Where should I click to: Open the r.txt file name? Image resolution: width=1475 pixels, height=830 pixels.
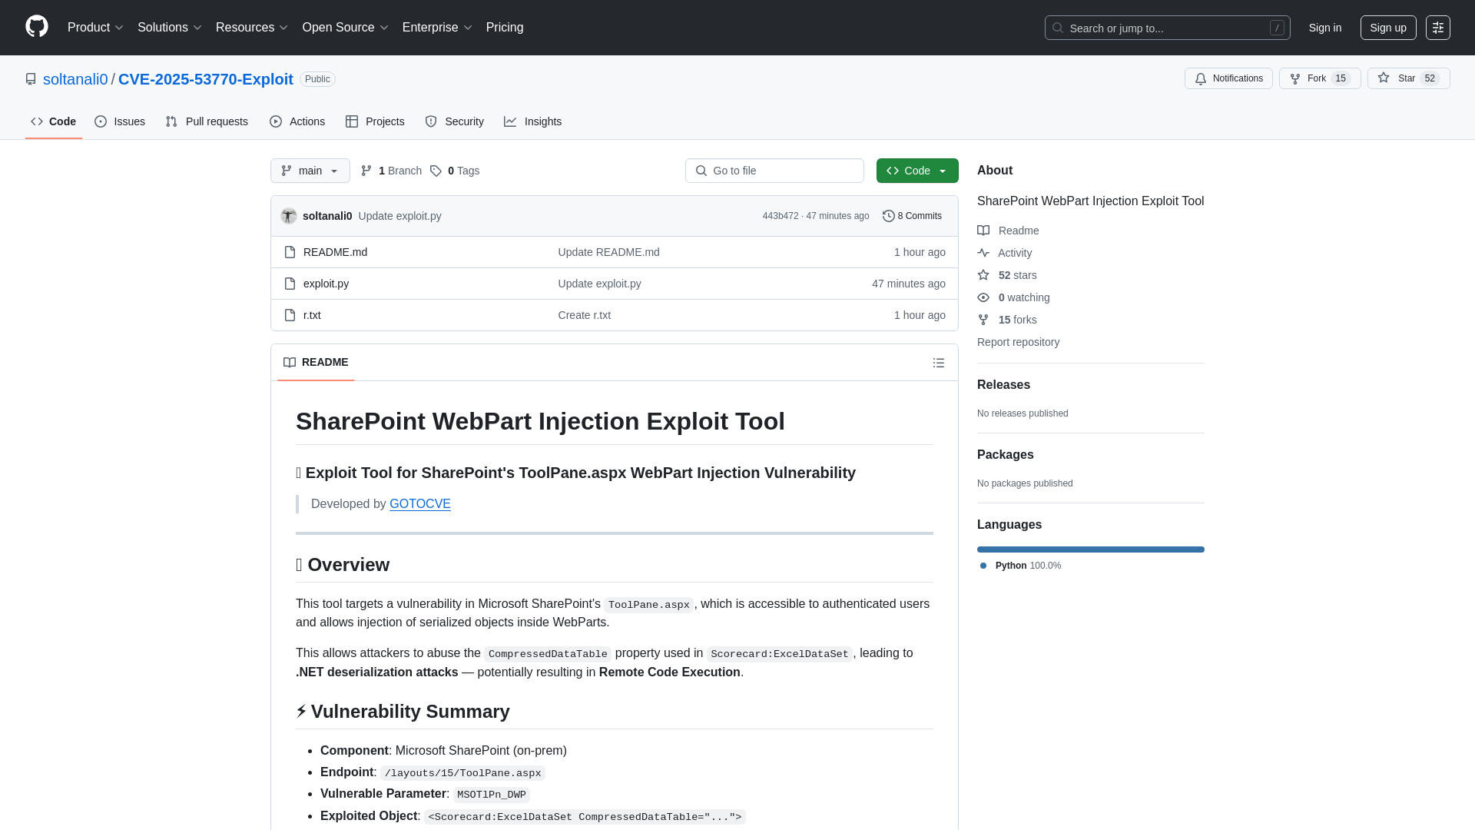click(x=312, y=315)
